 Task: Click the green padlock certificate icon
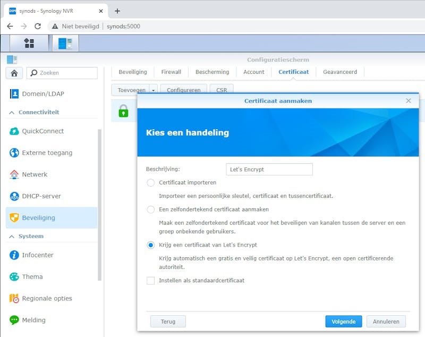point(123,111)
